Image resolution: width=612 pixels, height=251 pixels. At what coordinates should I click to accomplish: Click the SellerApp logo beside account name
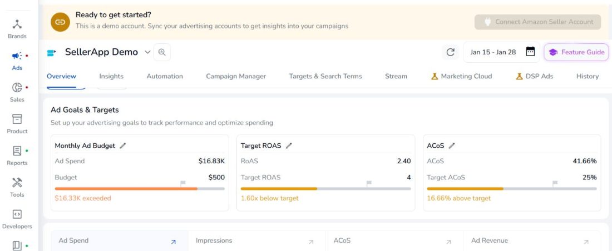pyautogui.click(x=52, y=52)
